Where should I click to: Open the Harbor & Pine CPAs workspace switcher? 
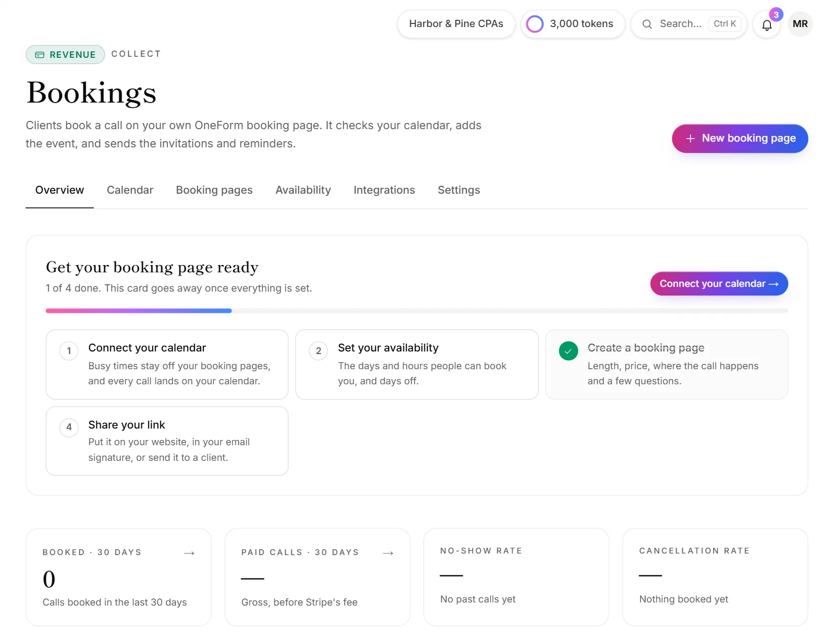(456, 24)
